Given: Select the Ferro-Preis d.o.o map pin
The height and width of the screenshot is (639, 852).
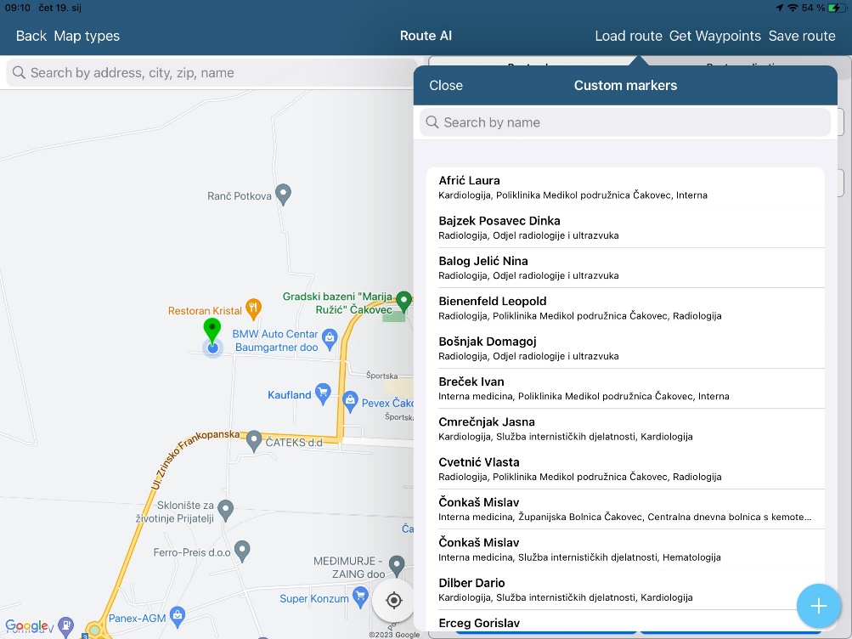Looking at the screenshot, I should pyautogui.click(x=242, y=551).
